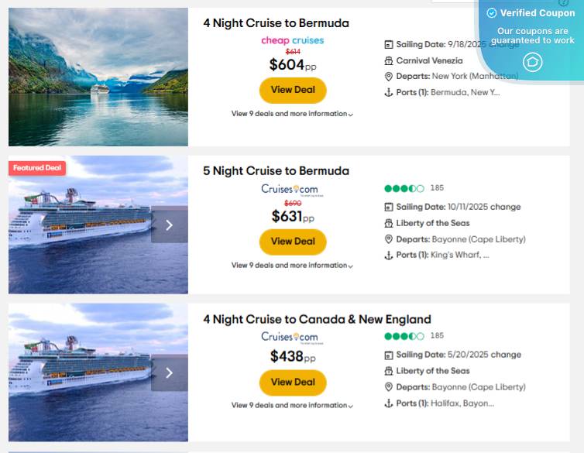The height and width of the screenshot is (453, 584).
Task: Click View Deal for 4 Night Bermuda
Action: click(293, 90)
